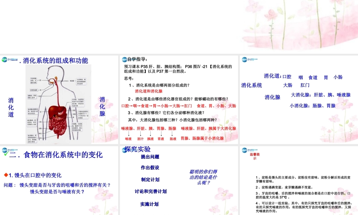Click 大肠 on the outline slide
358x215 pixels.
pos(288,85)
